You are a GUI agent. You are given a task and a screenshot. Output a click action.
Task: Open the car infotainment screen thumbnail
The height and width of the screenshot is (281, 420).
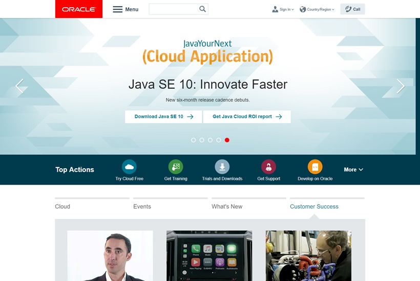[x=209, y=255]
